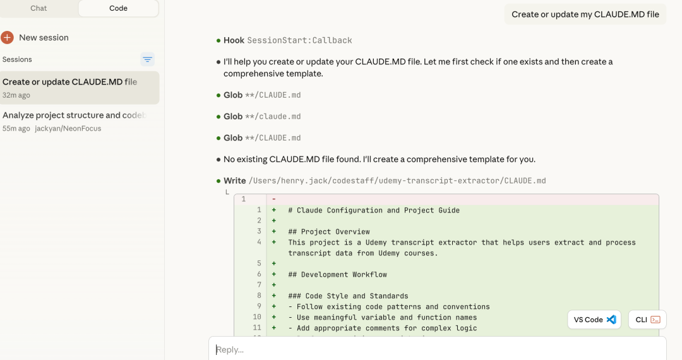Start a New session
This screenshot has width=682, height=360.
pos(44,38)
